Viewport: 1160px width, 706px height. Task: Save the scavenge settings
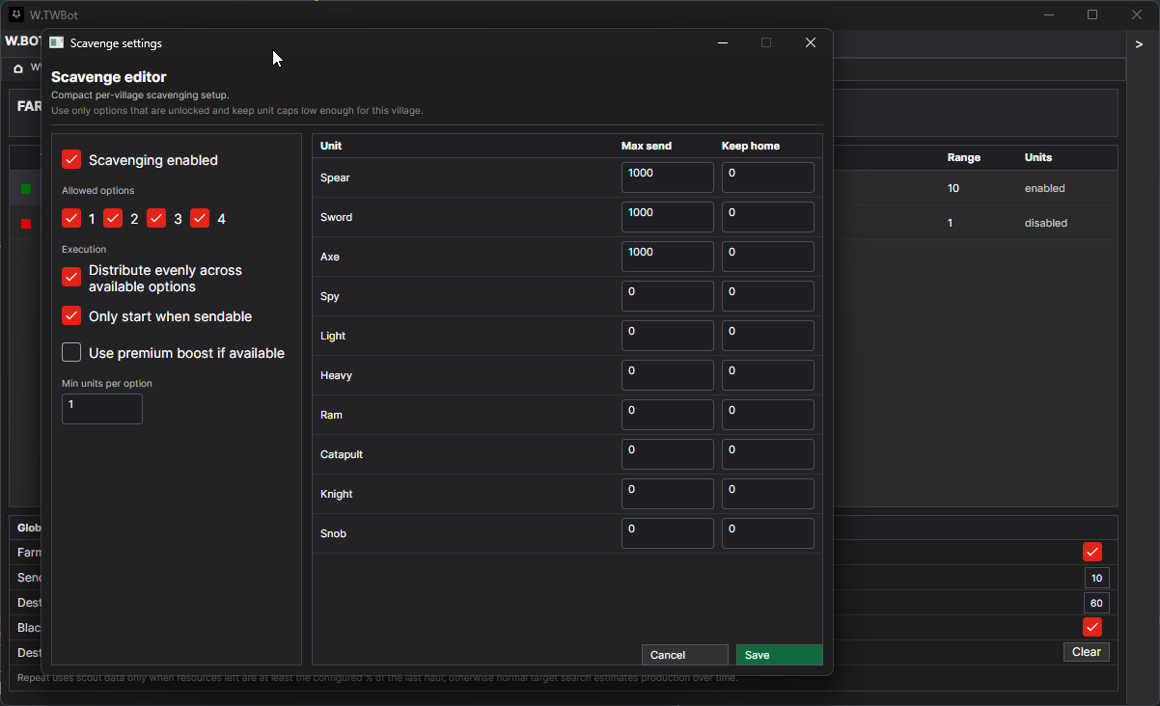point(779,655)
